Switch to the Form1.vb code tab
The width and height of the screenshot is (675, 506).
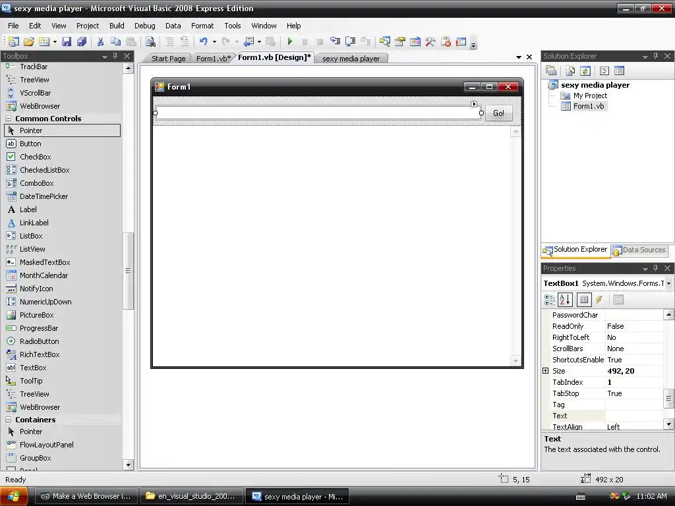point(214,59)
